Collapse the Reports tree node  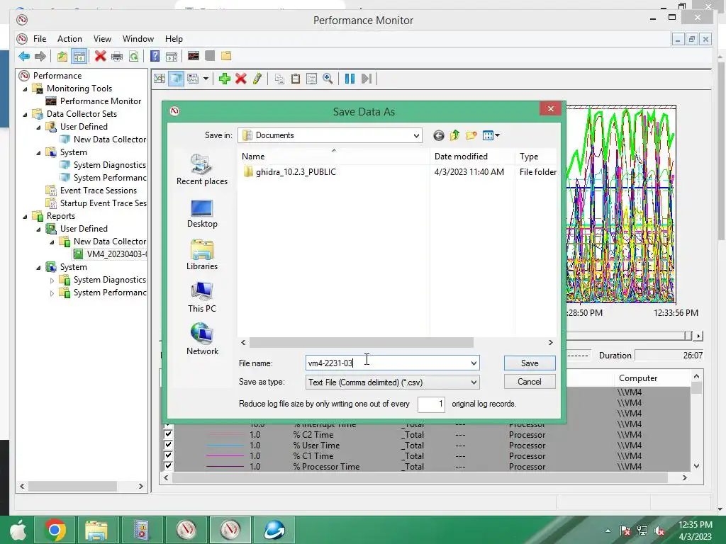point(25,217)
